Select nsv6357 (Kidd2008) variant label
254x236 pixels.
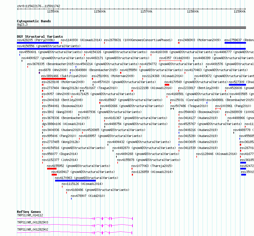point(175,58)
